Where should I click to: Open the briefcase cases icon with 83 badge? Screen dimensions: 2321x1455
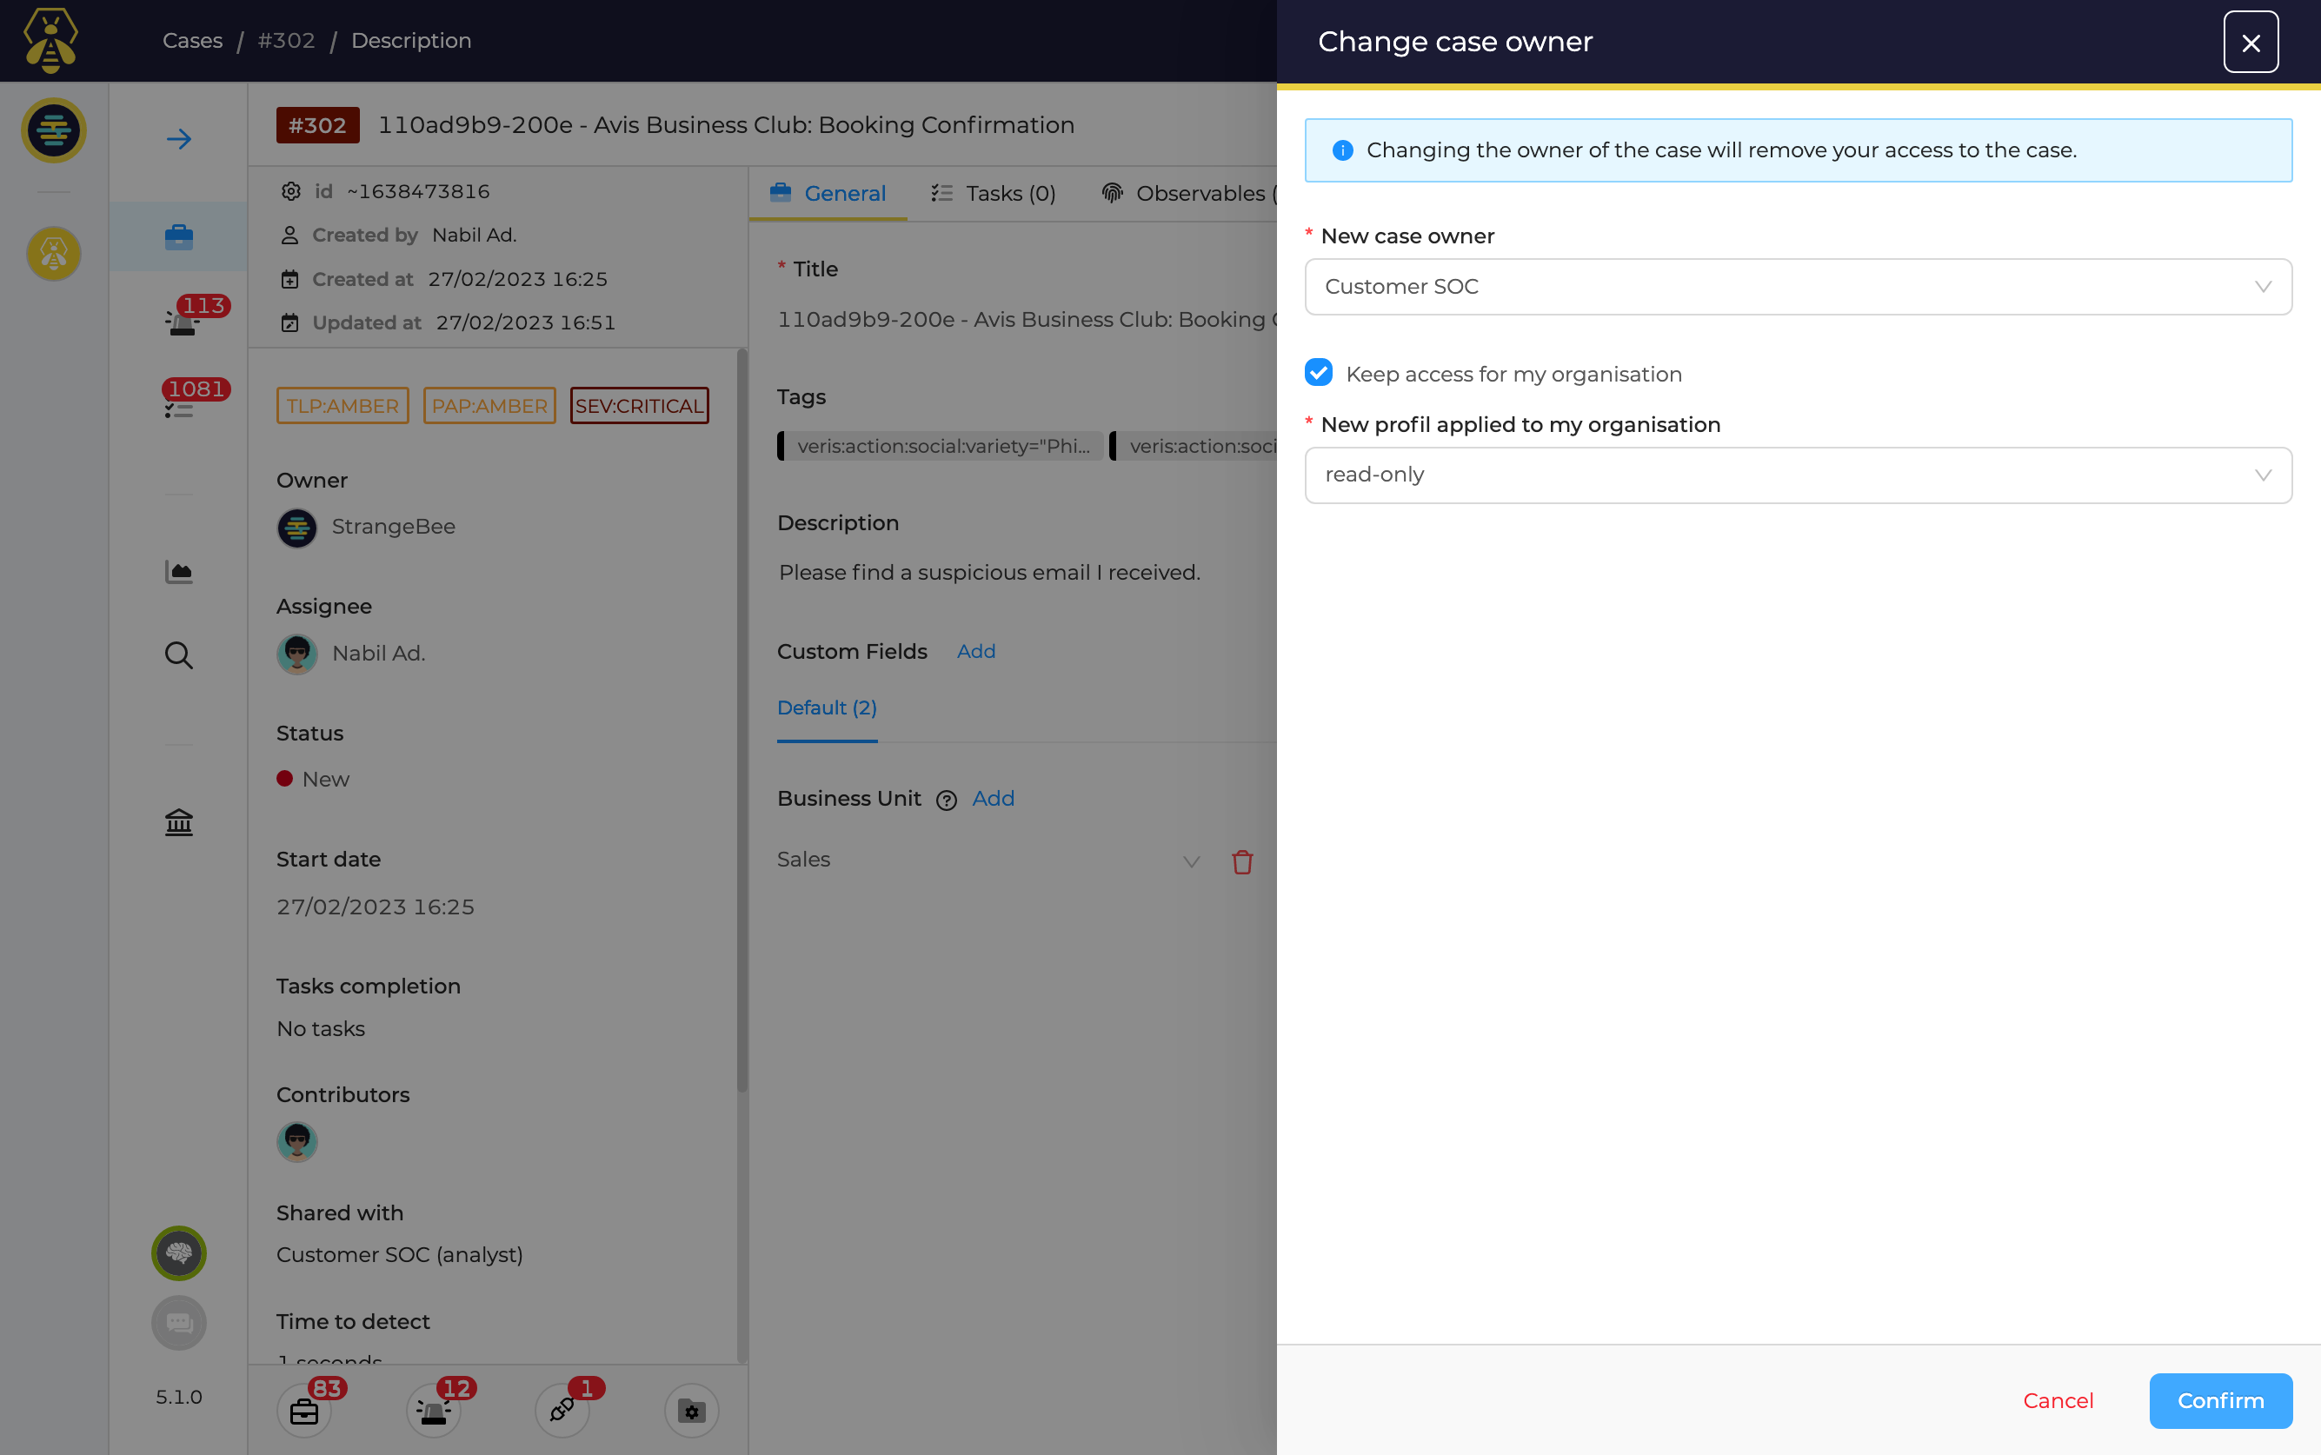[304, 1411]
